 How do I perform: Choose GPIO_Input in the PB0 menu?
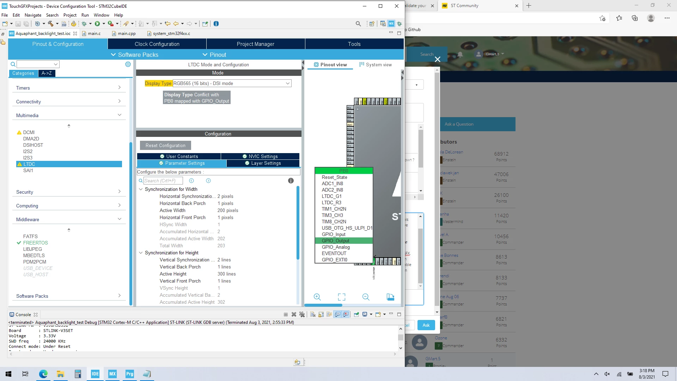(x=334, y=235)
